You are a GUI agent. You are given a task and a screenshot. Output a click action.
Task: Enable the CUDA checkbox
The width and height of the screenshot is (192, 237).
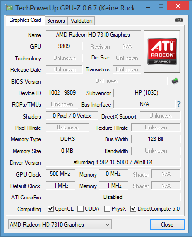coord(80,209)
